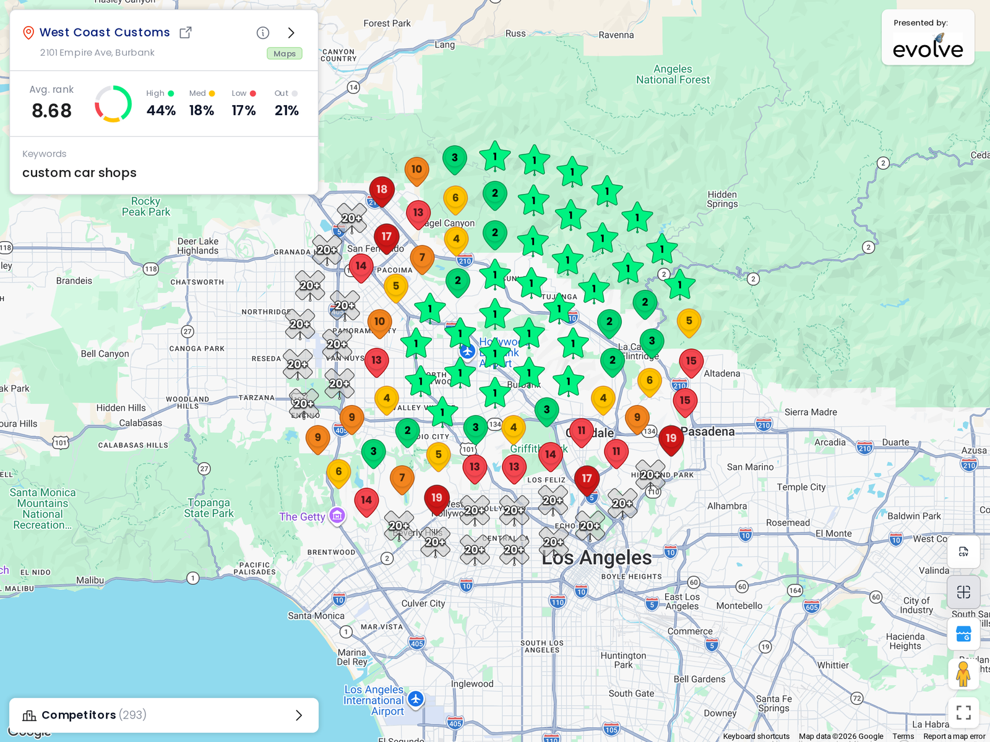Image resolution: width=990 pixels, height=742 pixels.
Task: Click the rank distribution donut chart
Action: coord(113,103)
